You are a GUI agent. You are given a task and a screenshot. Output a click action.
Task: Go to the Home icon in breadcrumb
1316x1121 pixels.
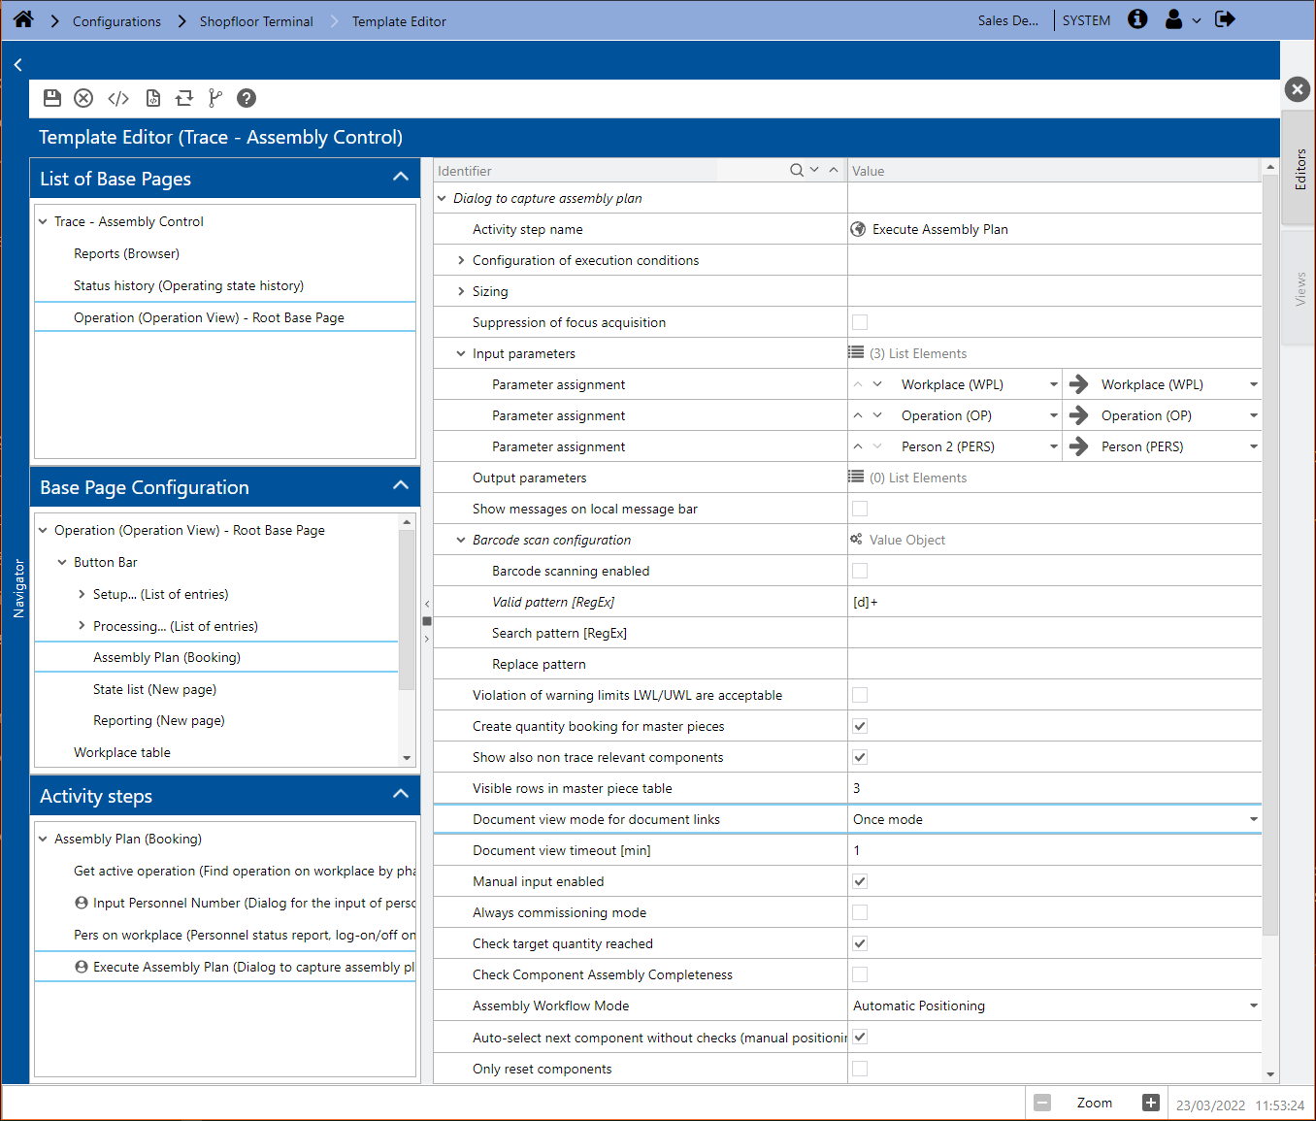coord(23,20)
